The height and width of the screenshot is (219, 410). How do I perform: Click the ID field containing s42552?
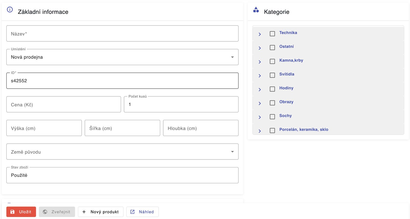(x=122, y=81)
